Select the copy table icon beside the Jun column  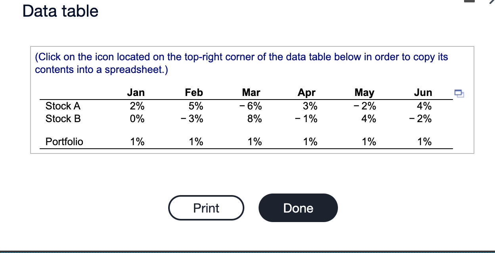pyautogui.click(x=459, y=93)
